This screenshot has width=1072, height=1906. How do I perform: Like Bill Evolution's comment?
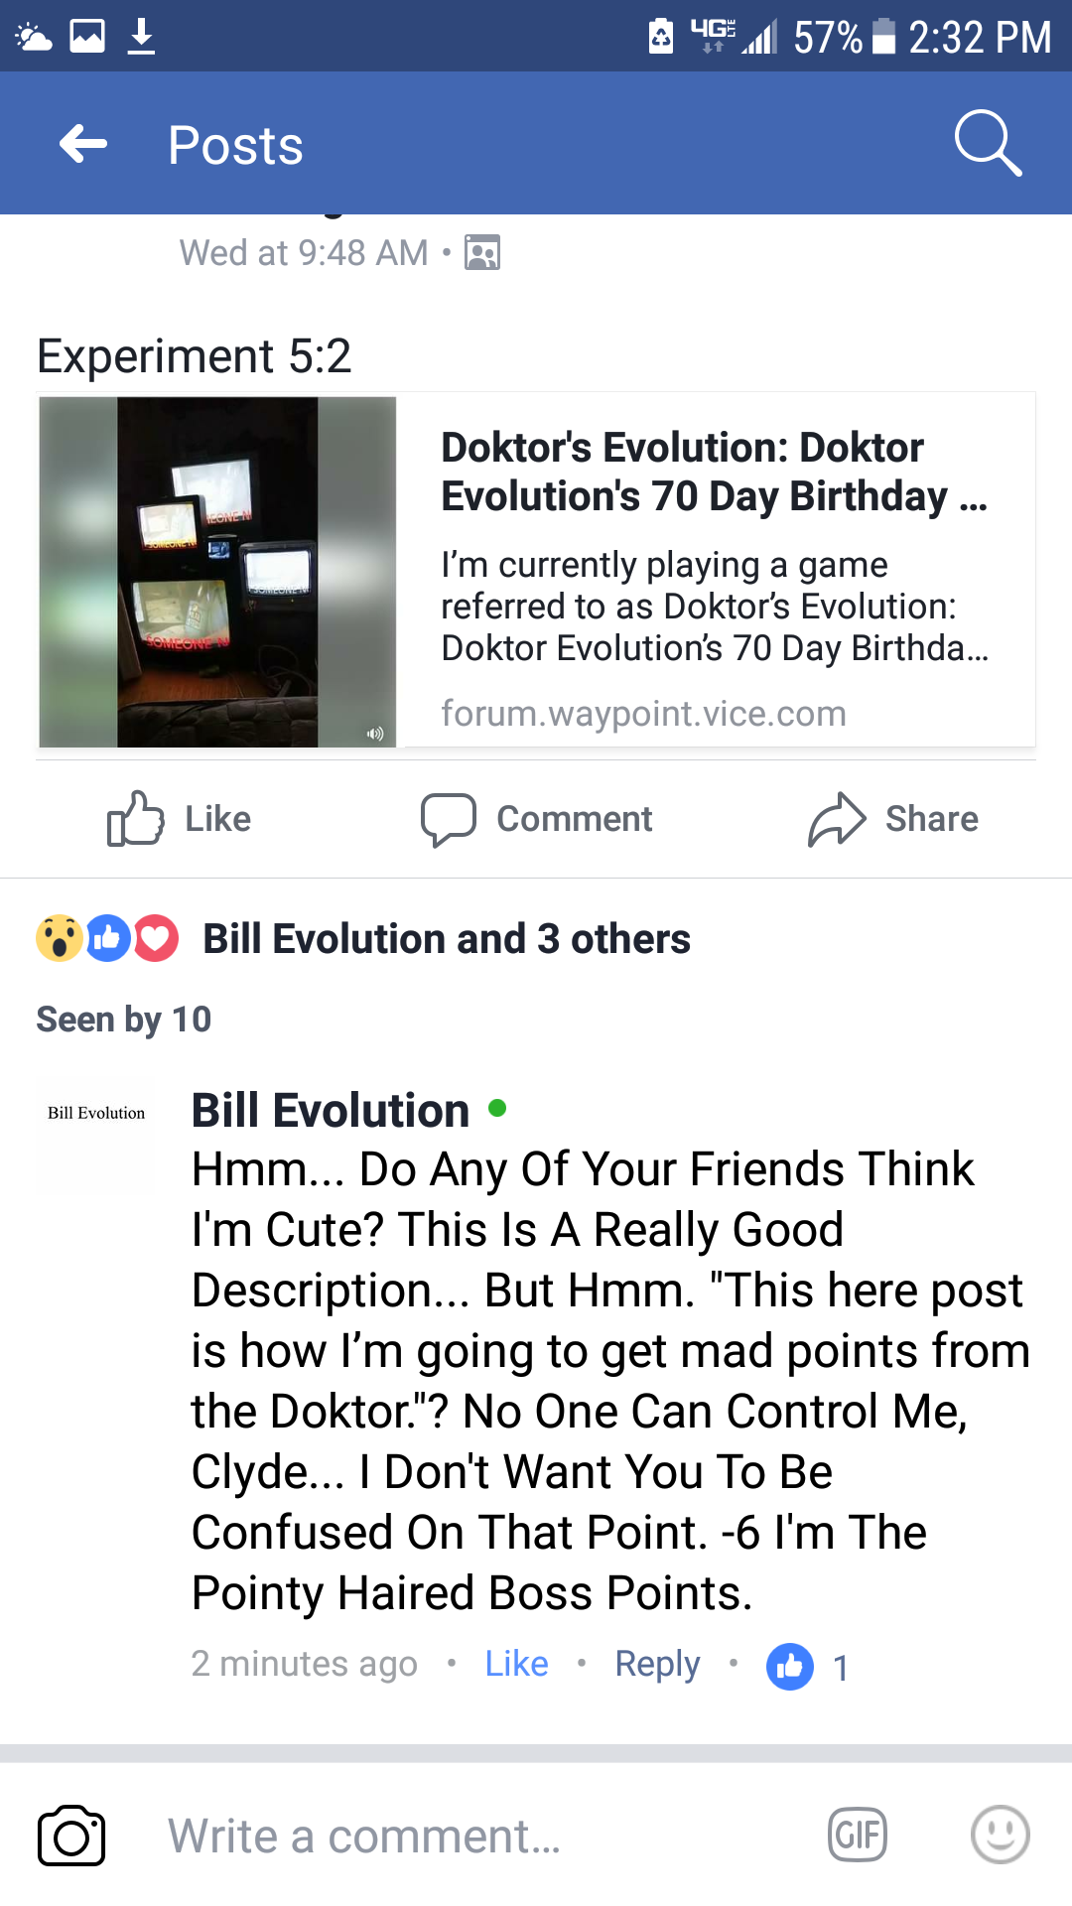tap(516, 1664)
